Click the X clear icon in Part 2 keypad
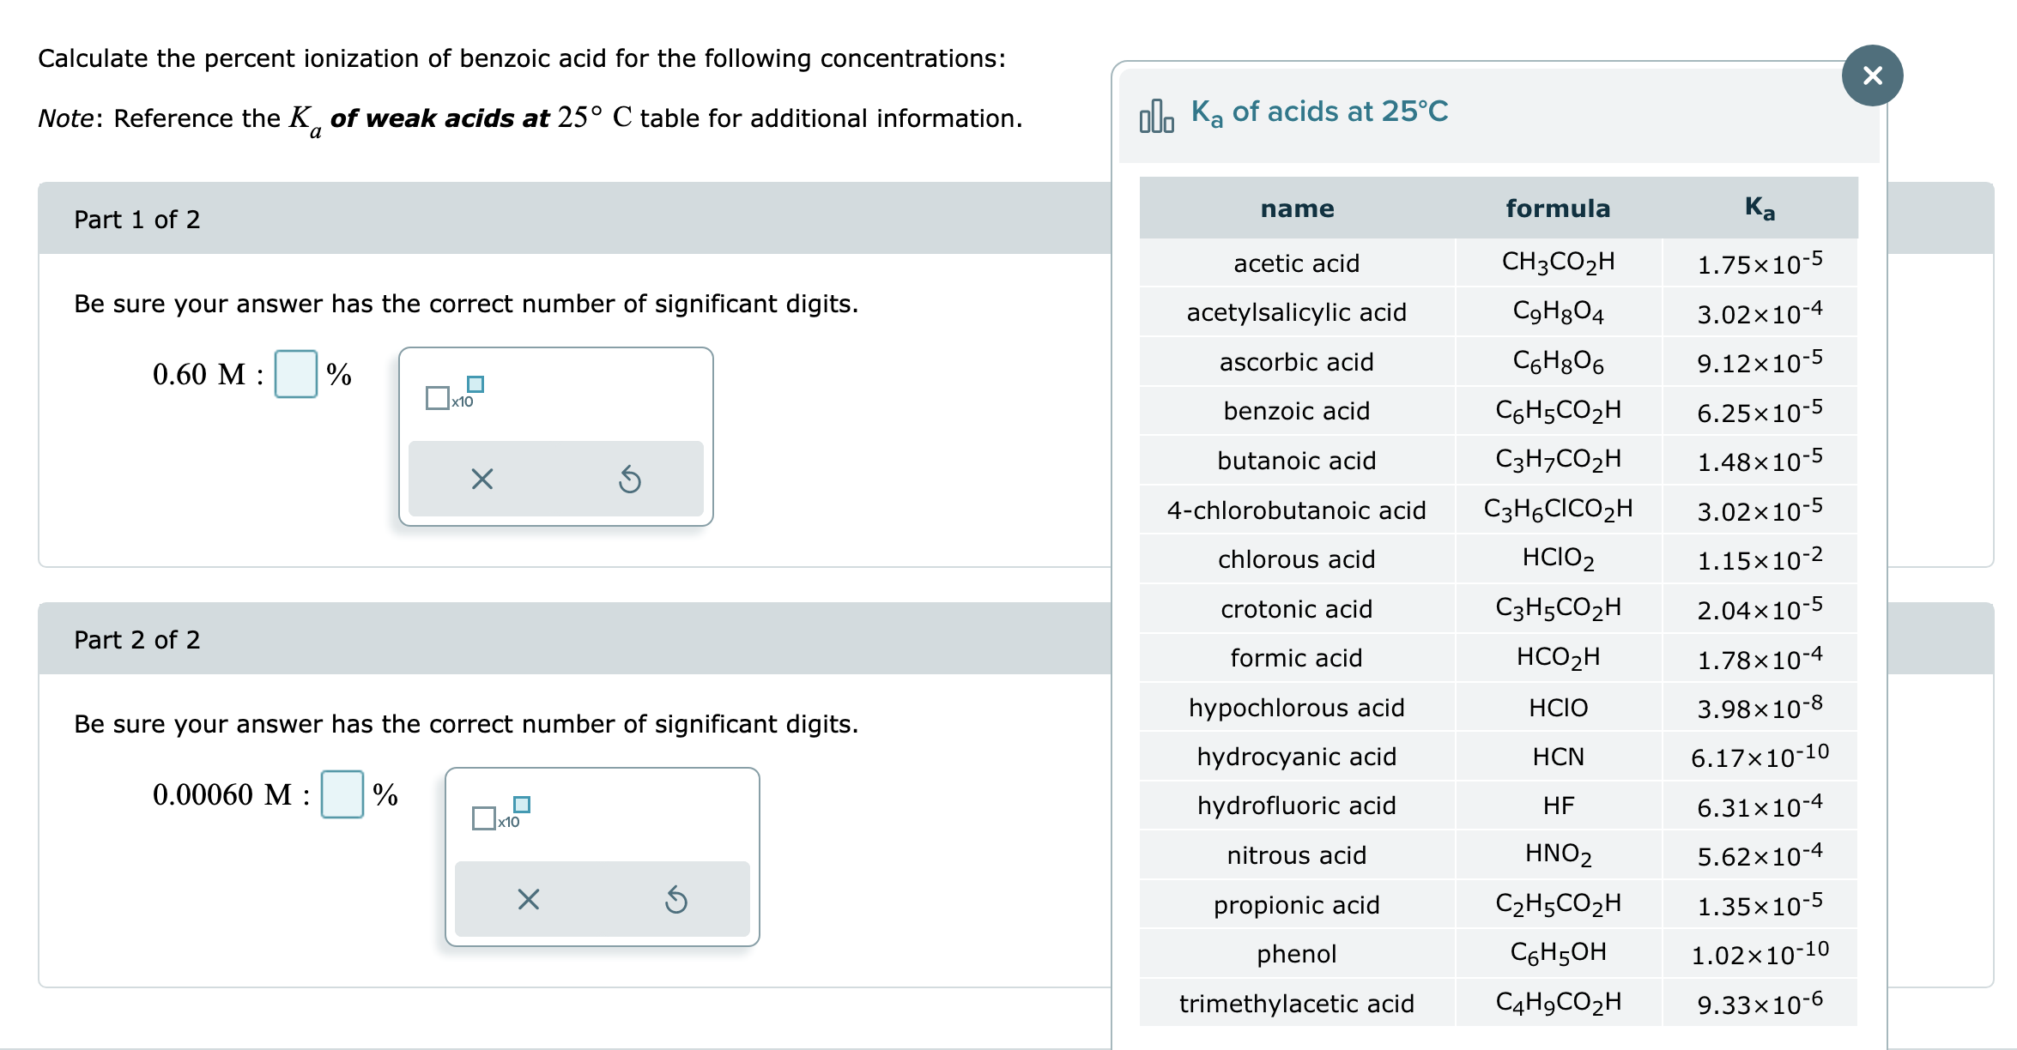The image size is (2017, 1050). (527, 899)
